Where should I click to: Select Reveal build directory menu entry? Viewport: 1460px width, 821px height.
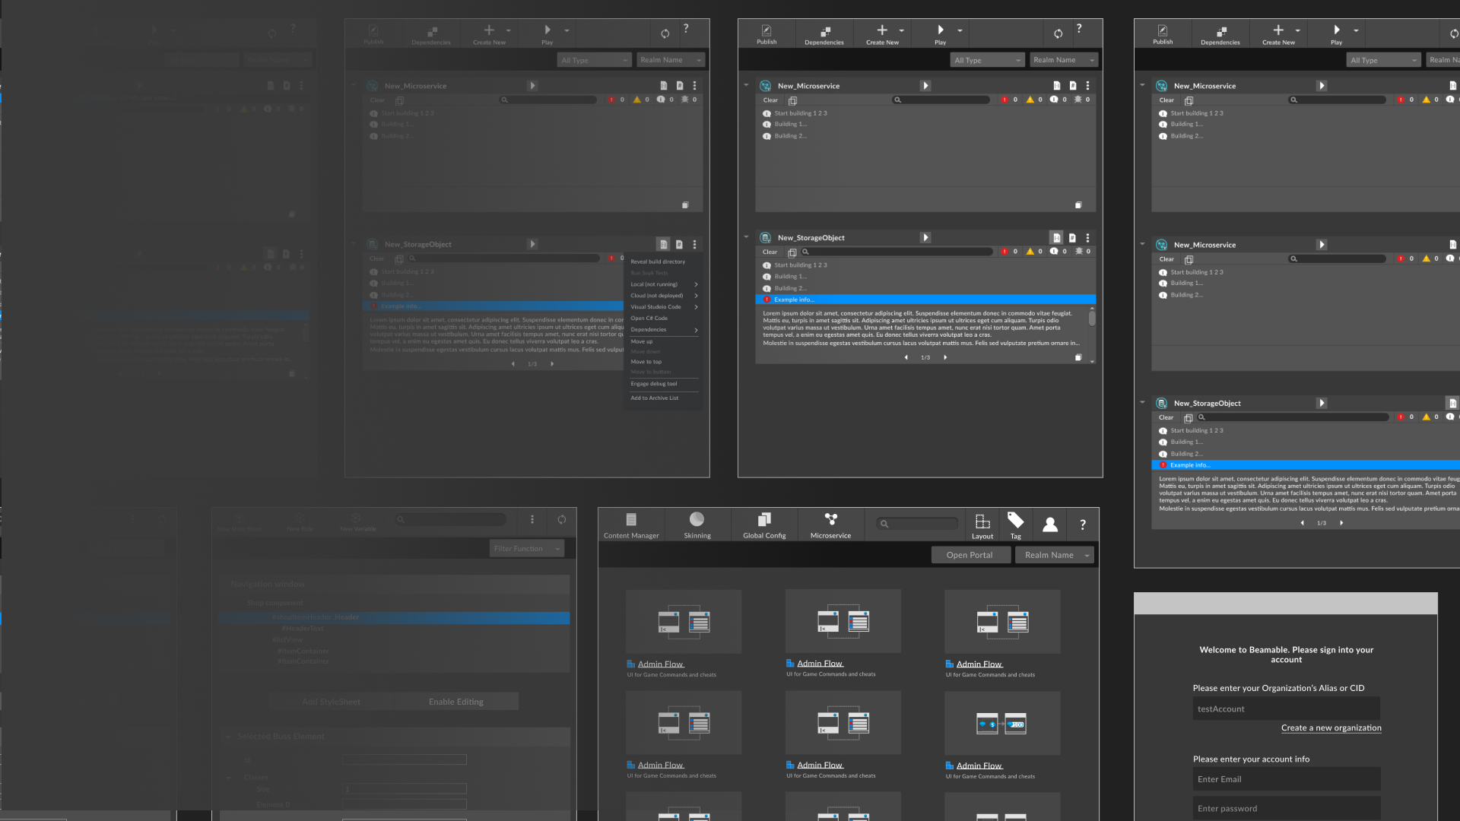pos(658,262)
